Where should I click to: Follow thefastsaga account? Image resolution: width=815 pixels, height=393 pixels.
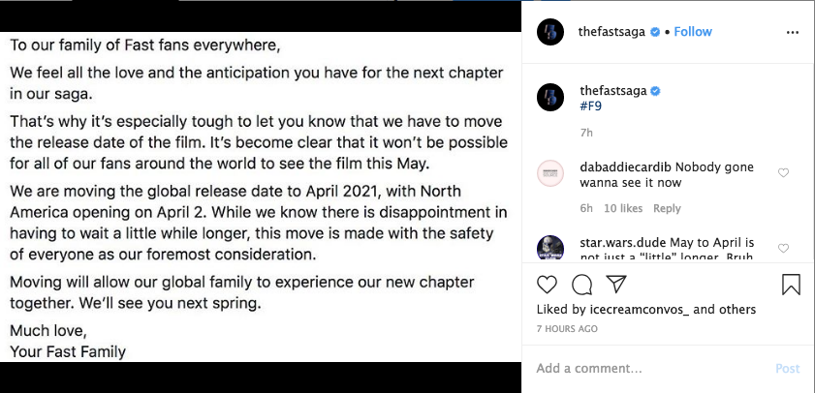(x=693, y=32)
